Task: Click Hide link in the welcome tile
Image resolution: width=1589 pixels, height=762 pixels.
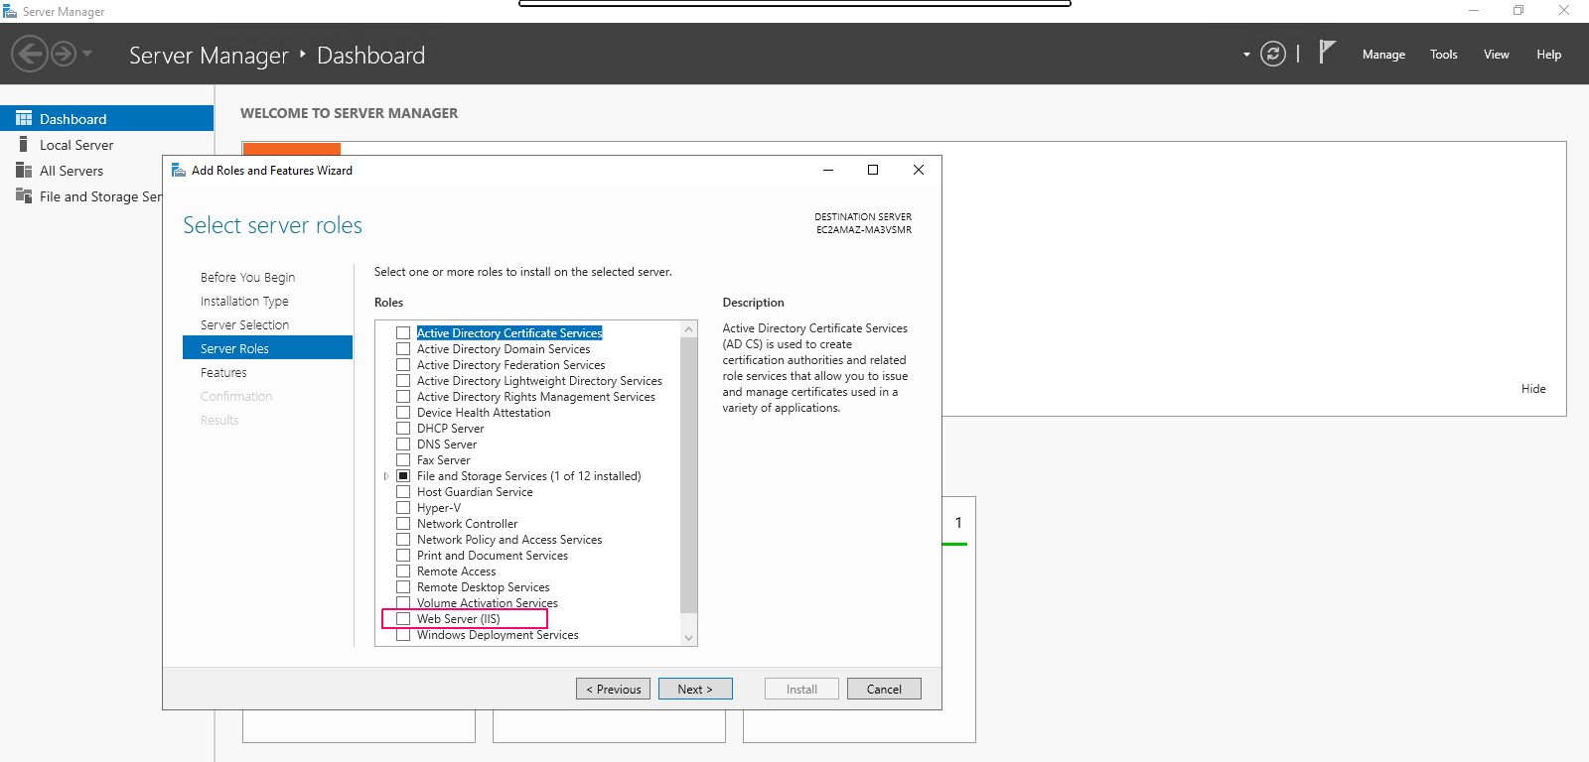Action: (1533, 389)
